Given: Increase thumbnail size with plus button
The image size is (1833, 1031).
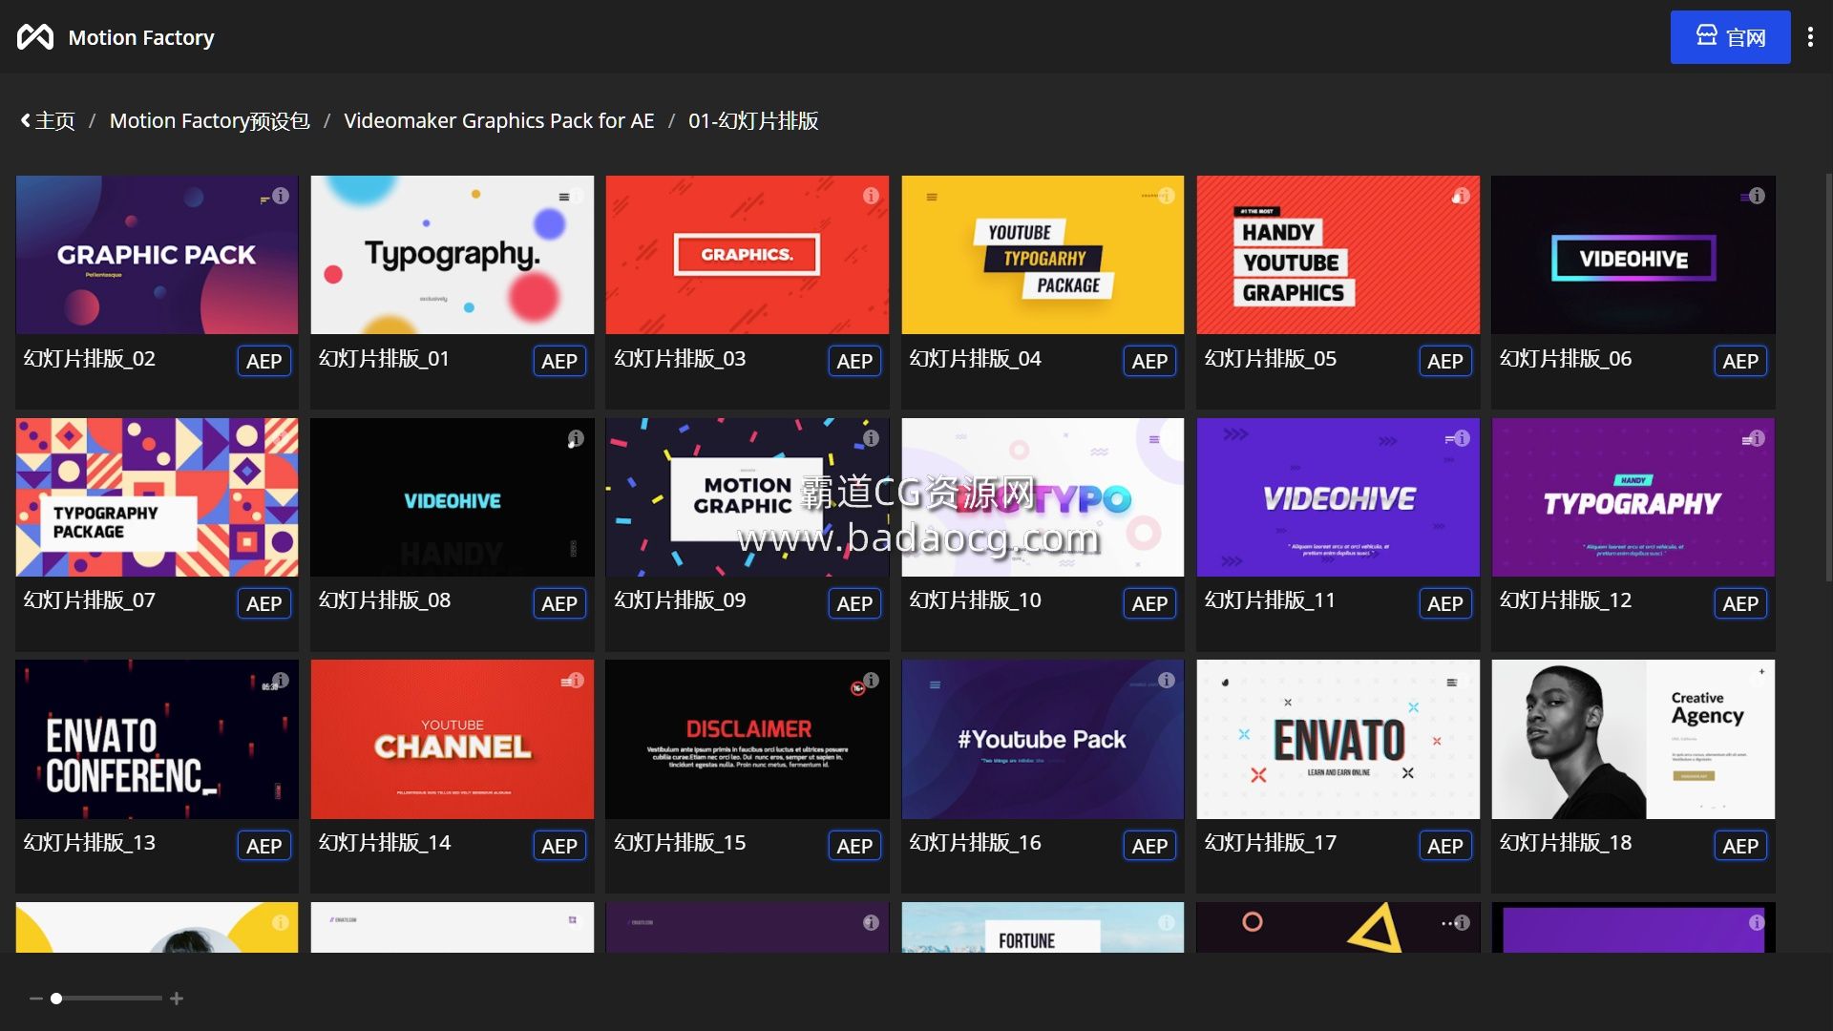Looking at the screenshot, I should tap(177, 999).
